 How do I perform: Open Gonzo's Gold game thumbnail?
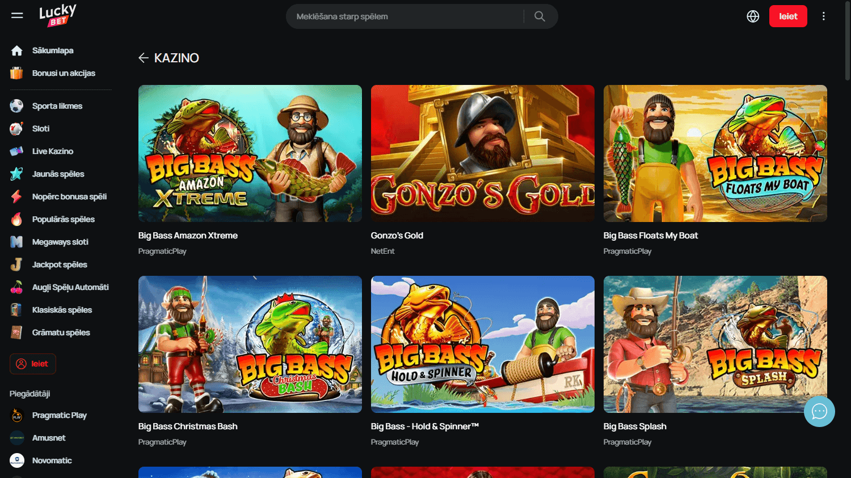[x=483, y=153]
